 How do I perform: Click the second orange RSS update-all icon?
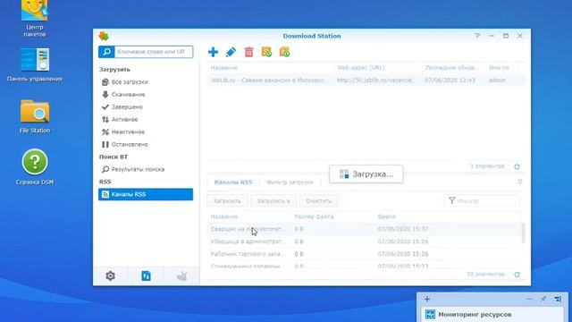[x=284, y=52]
